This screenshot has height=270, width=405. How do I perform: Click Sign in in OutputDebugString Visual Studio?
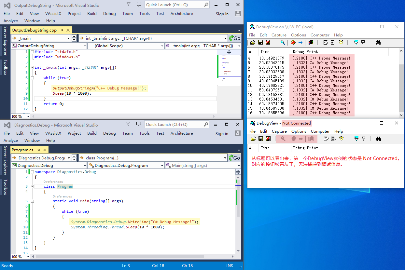[222, 14]
